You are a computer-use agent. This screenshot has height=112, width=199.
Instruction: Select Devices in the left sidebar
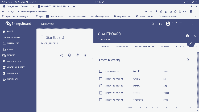(9, 55)
